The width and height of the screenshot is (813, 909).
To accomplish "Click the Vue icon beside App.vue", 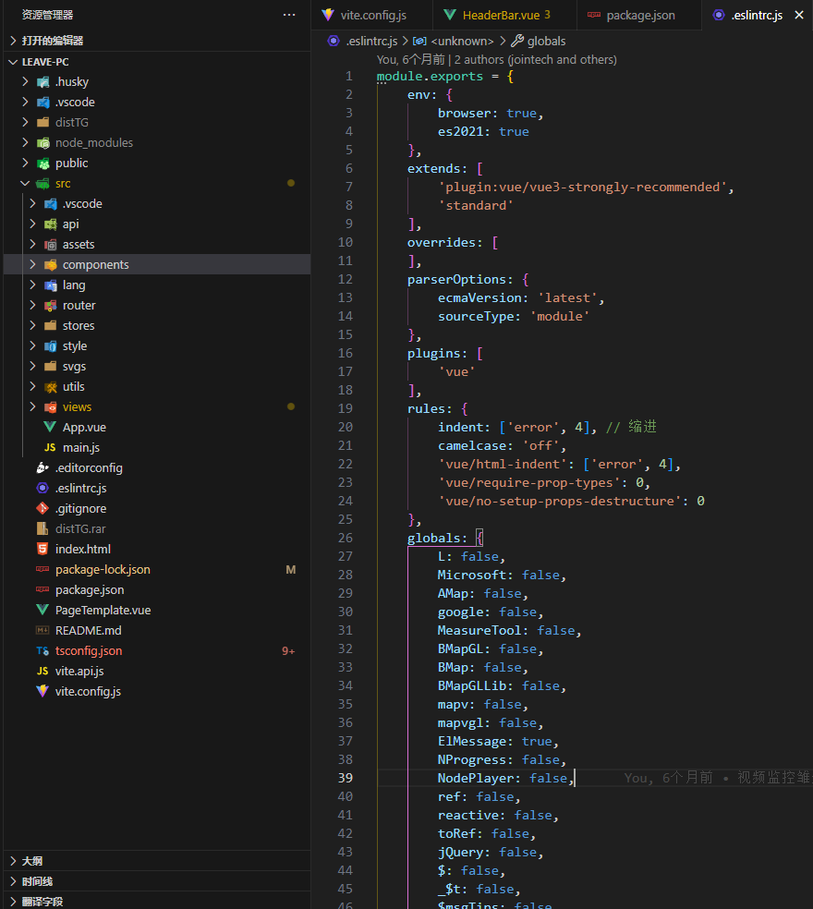I will pos(50,427).
